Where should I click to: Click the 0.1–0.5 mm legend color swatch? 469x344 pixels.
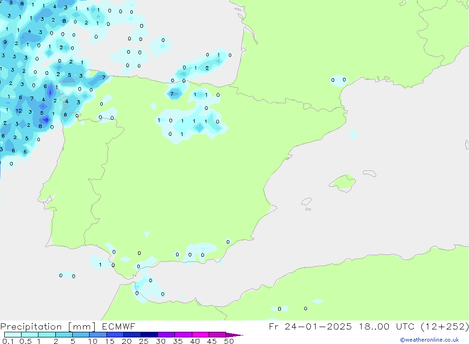(13, 335)
